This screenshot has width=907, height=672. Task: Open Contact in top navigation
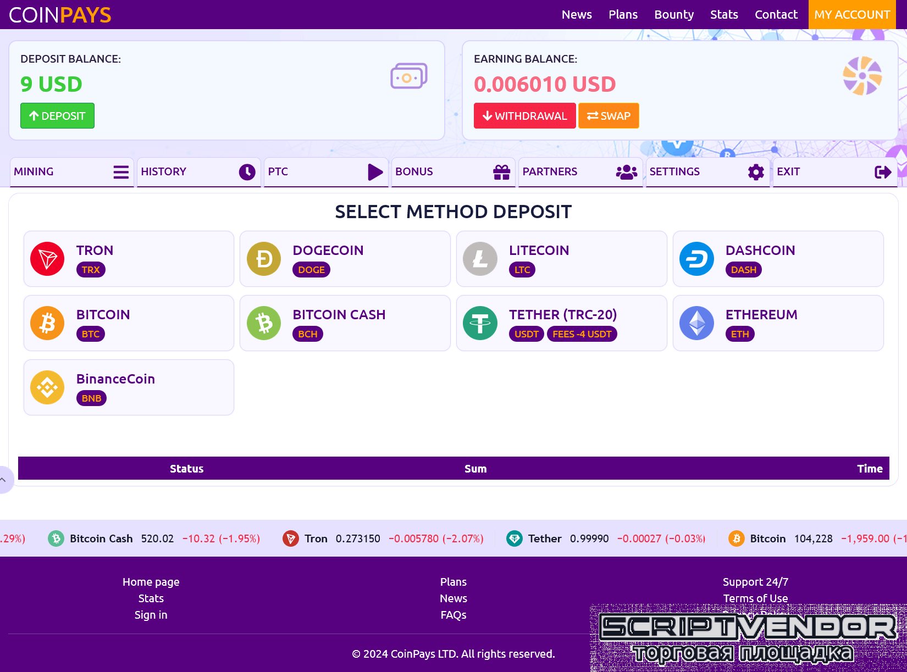coord(776,15)
